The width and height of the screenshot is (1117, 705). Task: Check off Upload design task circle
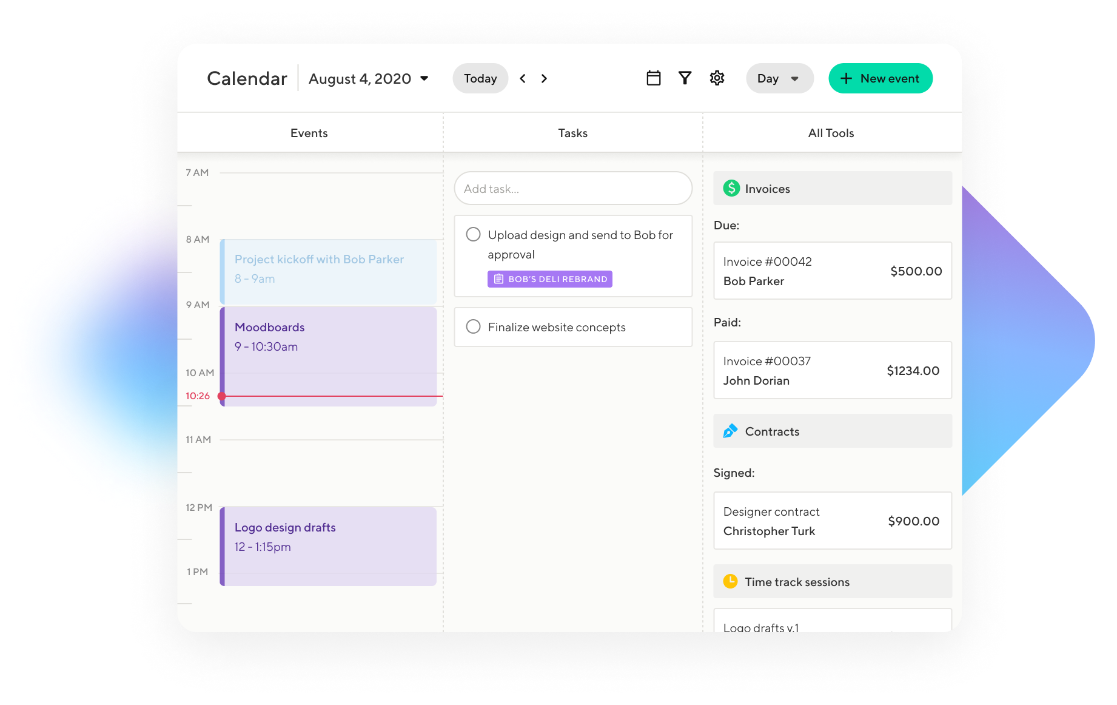[x=473, y=235]
